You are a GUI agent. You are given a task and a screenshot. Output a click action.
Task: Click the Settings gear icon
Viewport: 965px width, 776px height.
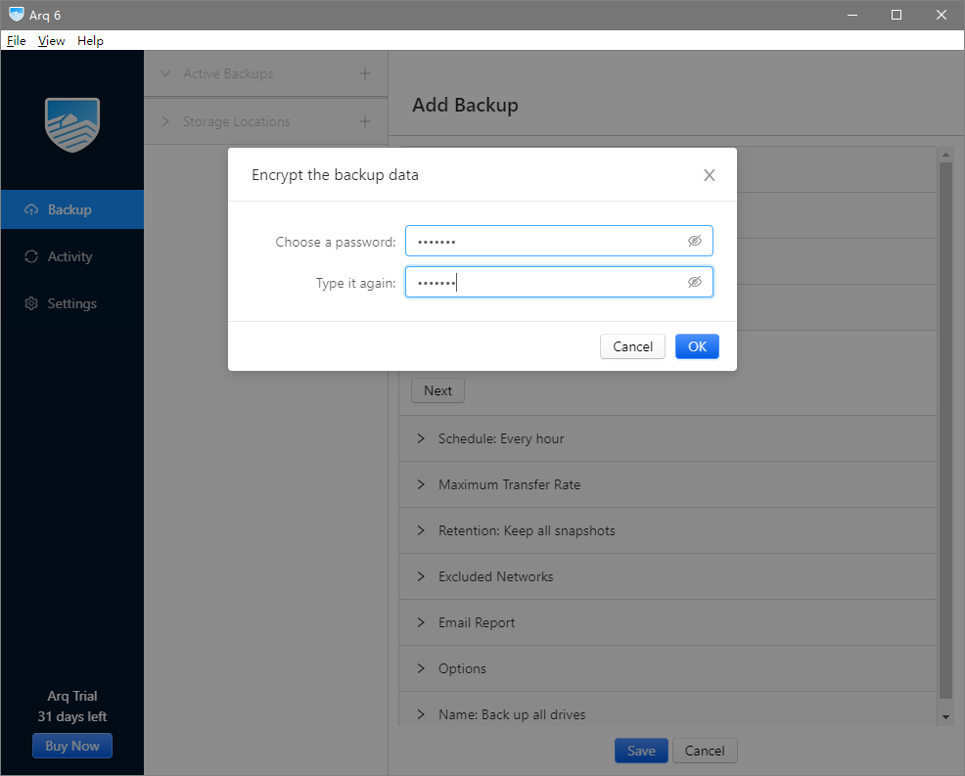pos(31,303)
